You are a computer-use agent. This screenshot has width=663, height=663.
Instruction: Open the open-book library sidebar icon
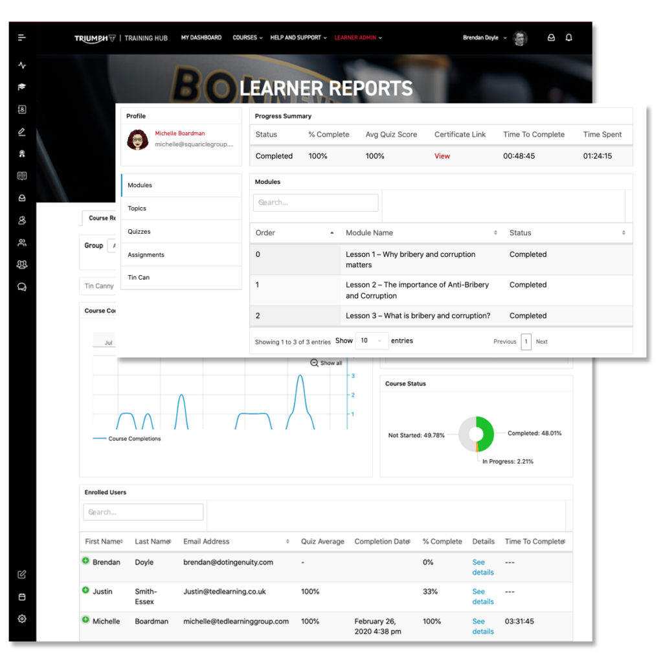(22, 176)
